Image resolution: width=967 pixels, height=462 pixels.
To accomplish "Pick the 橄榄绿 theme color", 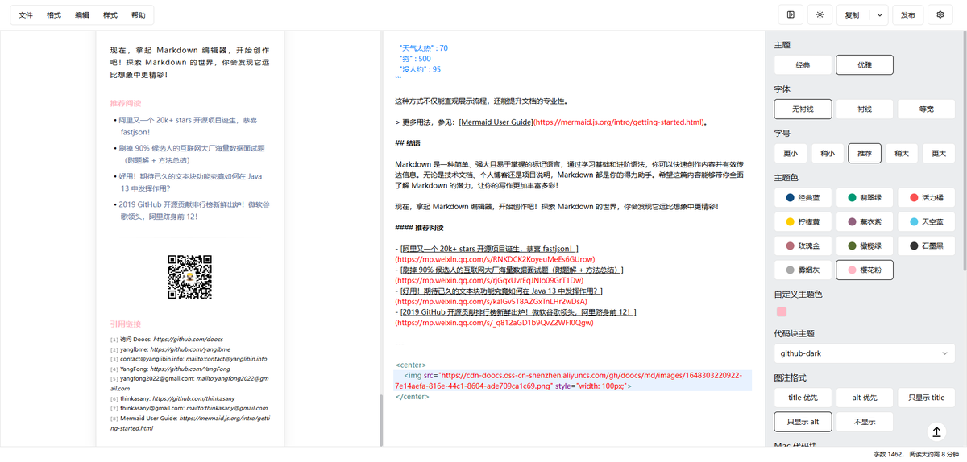I will [x=865, y=245].
